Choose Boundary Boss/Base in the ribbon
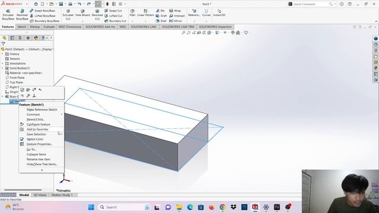379x213 pixels. pyautogui.click(x=44, y=21)
